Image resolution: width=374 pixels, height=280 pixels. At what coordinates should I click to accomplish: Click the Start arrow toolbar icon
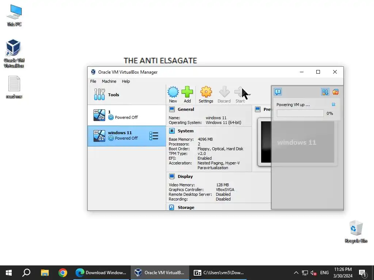click(x=240, y=92)
